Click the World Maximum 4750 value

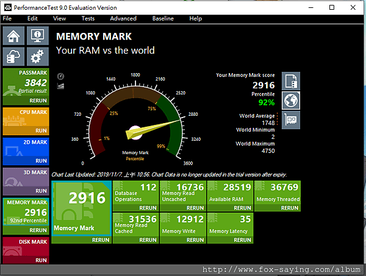point(268,151)
